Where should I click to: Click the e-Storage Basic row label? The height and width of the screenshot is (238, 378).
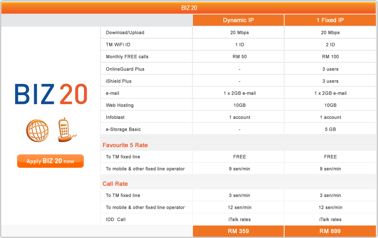pyautogui.click(x=123, y=129)
